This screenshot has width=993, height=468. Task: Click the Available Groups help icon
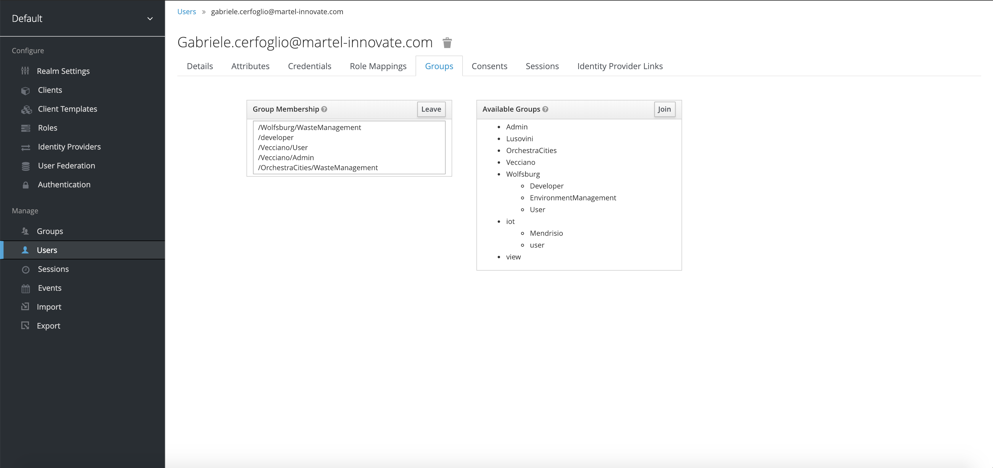pyautogui.click(x=545, y=109)
